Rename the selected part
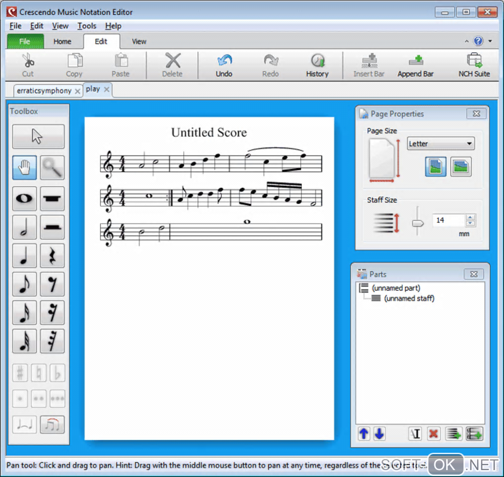Image resolution: width=504 pixels, height=477 pixels. pos(415,433)
